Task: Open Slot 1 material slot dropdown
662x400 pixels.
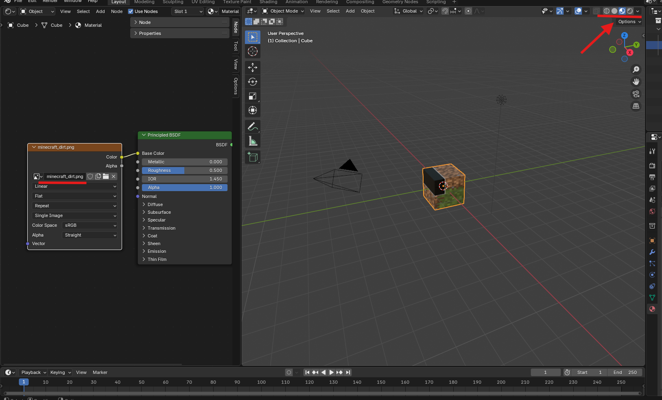Action: point(188,11)
